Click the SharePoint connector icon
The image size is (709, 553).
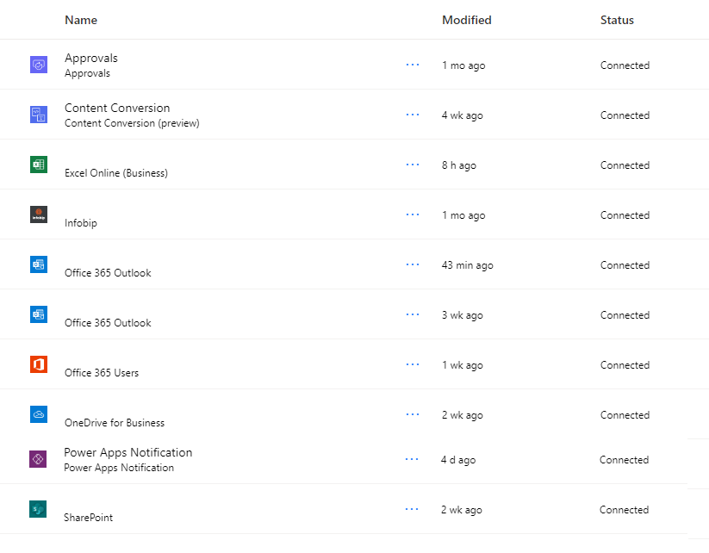point(38,509)
